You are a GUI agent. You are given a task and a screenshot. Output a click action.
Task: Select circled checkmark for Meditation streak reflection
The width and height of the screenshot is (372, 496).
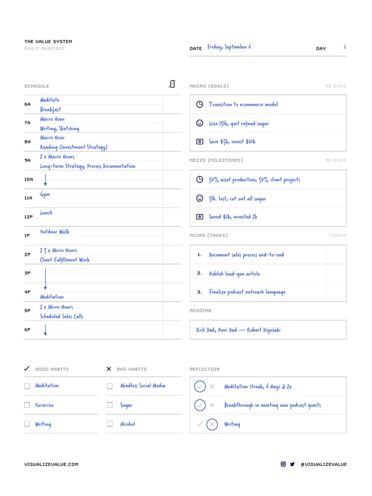tap(200, 387)
